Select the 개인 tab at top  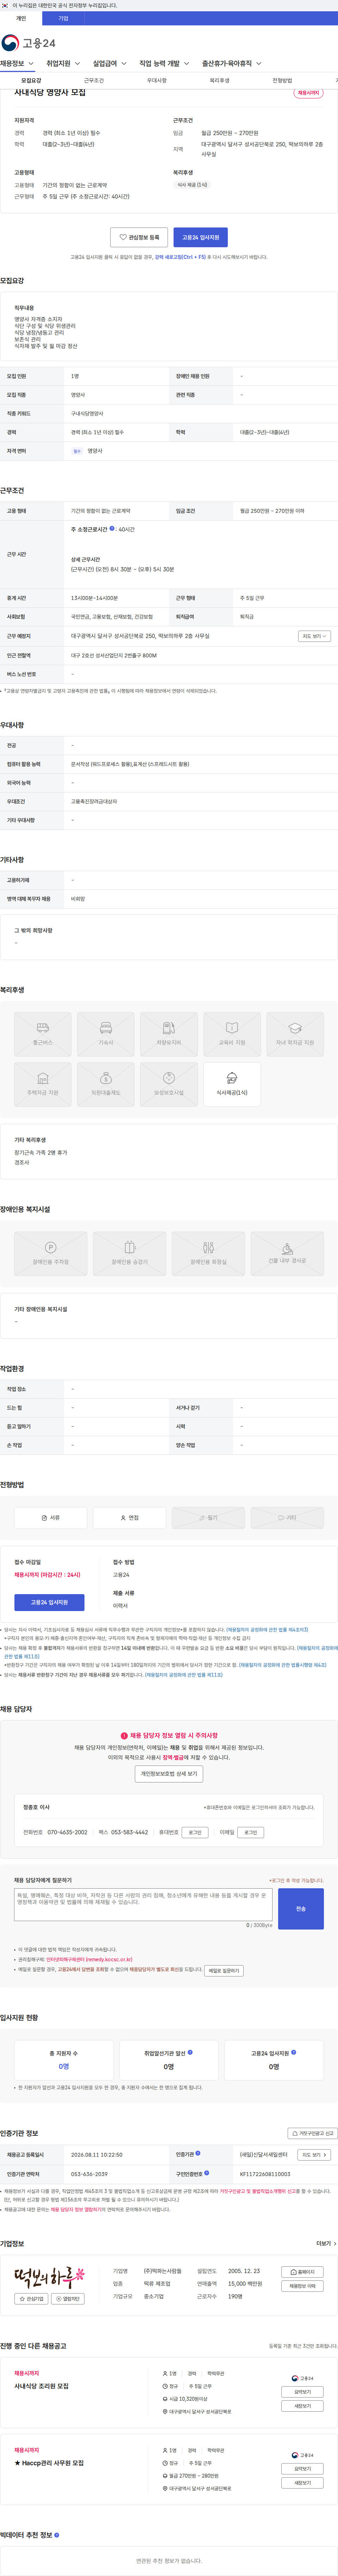[x=21, y=18]
